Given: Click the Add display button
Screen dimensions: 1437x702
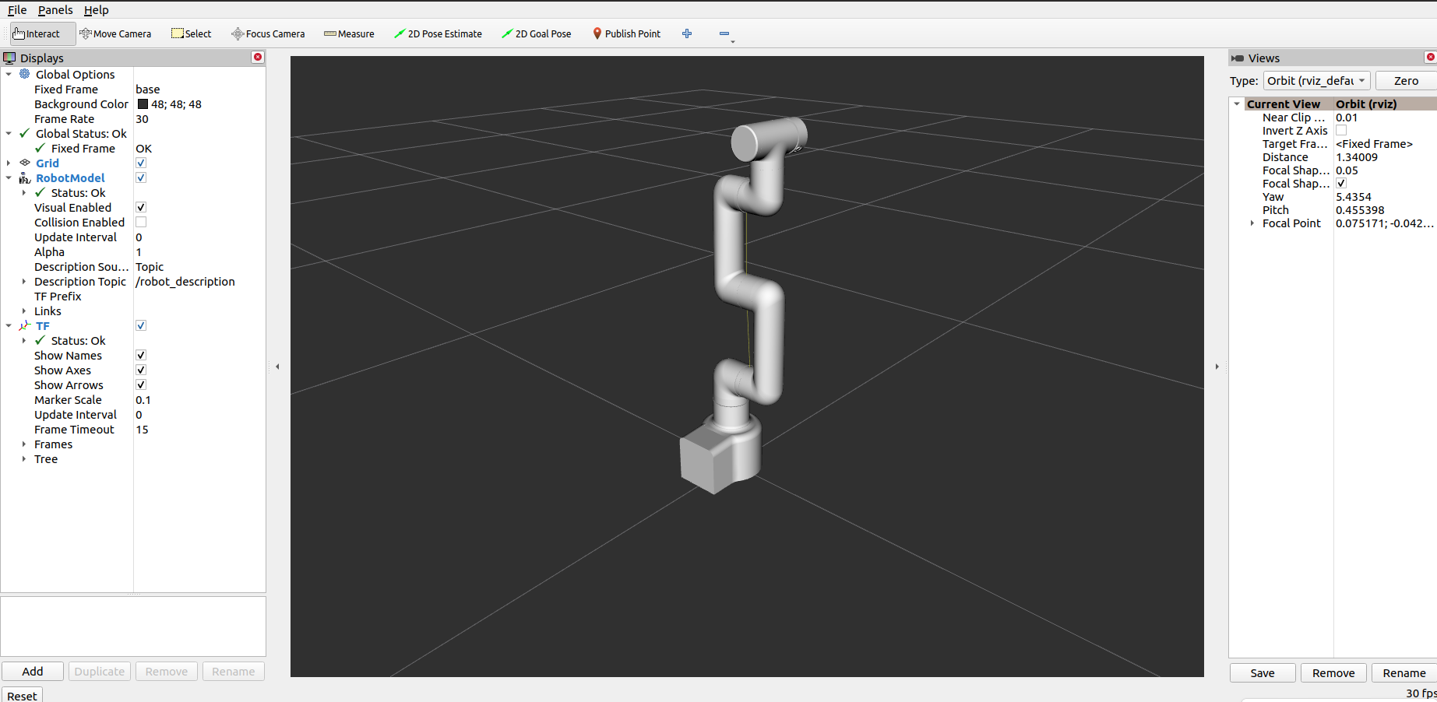Looking at the screenshot, I should pos(33,672).
